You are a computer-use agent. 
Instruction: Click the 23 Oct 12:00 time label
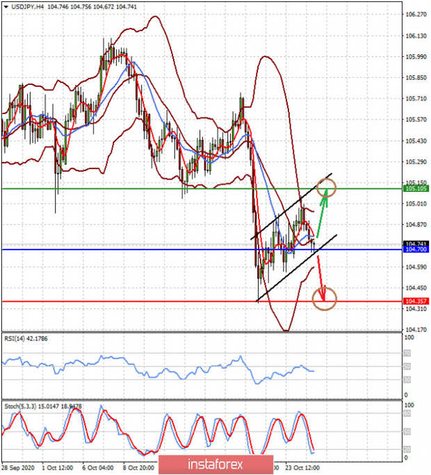[x=302, y=468]
